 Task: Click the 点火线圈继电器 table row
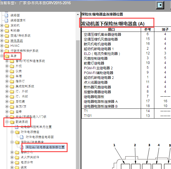(126, 82)
